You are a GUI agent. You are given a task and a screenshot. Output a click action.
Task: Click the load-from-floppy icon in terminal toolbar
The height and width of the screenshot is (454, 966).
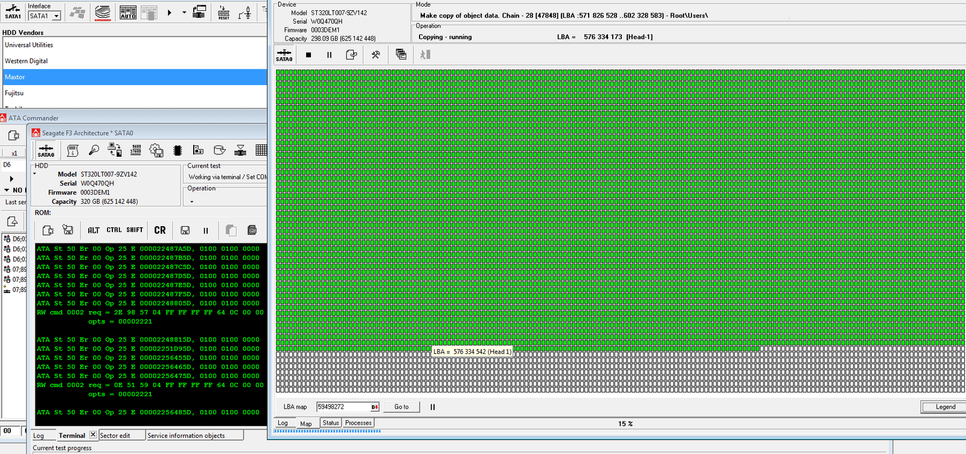68,230
